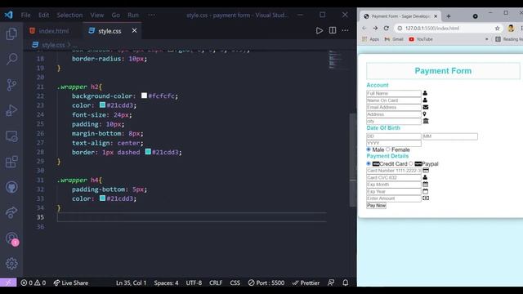Switch to the index.html tab
Image resolution: width=523 pixels, height=294 pixels.
(53, 31)
